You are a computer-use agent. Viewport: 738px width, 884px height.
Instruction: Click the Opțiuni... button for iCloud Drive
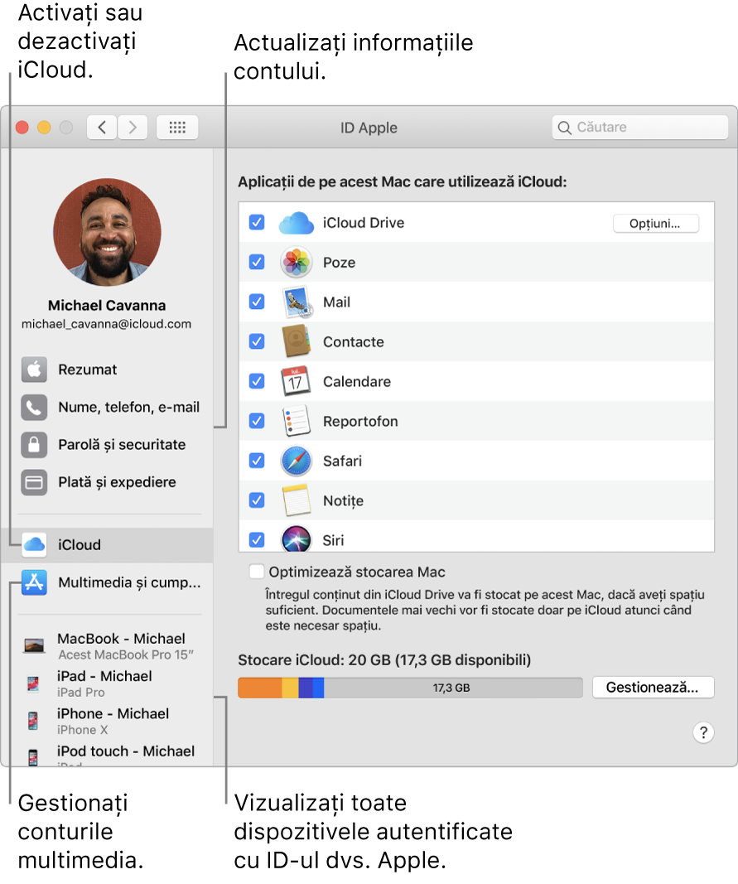coord(656,223)
